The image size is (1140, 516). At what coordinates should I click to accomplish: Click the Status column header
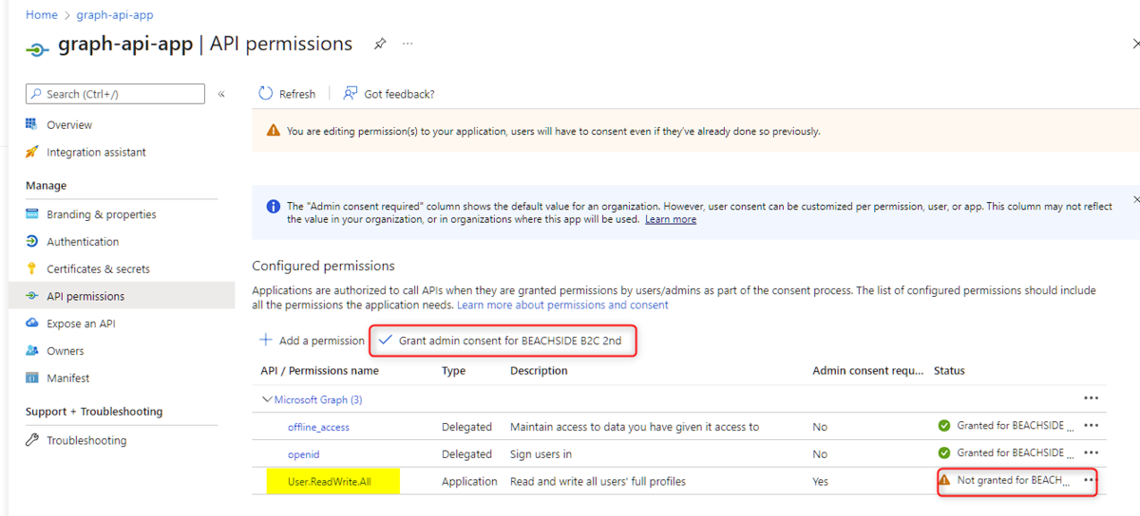tap(949, 370)
